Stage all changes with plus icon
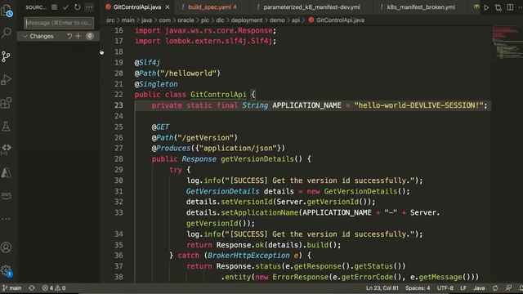The height and width of the screenshot is (294, 523). pyautogui.click(x=78, y=36)
